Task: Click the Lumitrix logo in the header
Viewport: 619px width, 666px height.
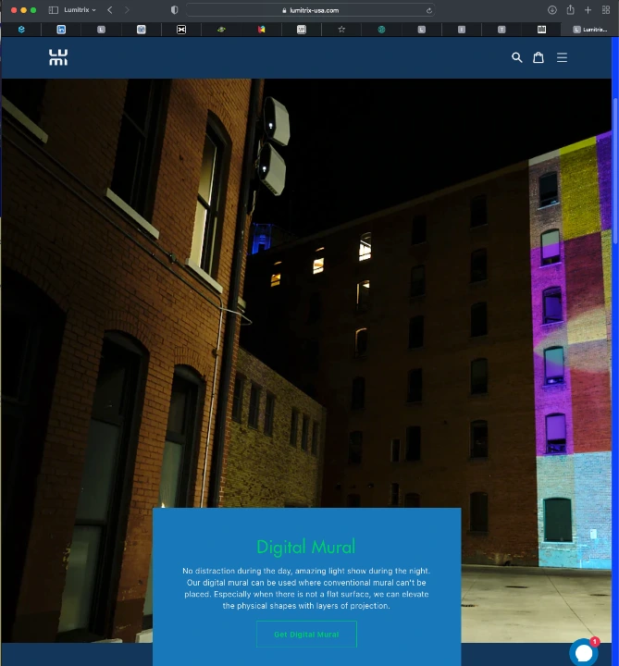Action: [58, 57]
